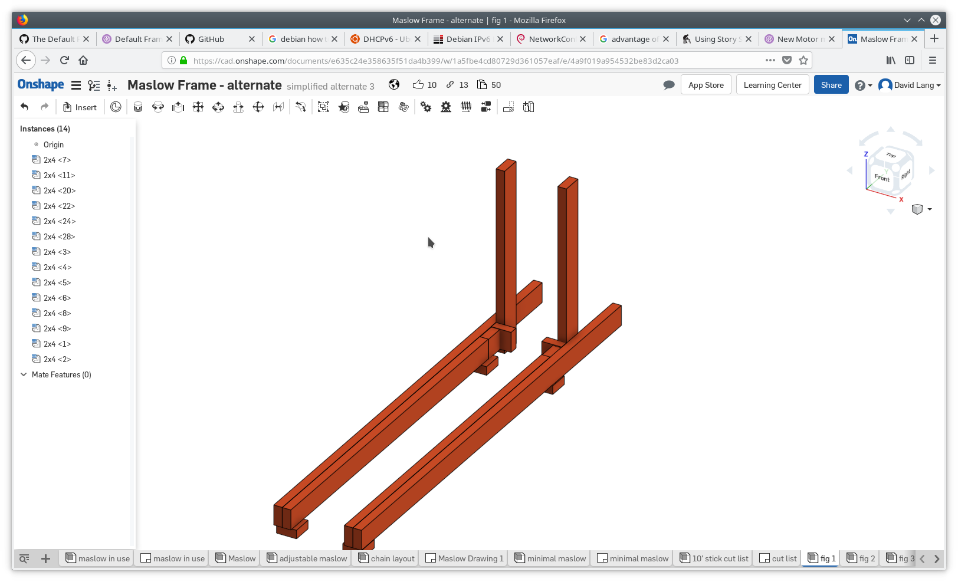Select the Screw relation tool
The width and height of the screenshot is (958, 582).
(x=466, y=107)
